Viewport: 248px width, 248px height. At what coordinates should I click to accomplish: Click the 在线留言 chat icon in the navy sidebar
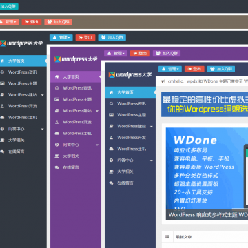pyautogui.click(x=111, y=183)
